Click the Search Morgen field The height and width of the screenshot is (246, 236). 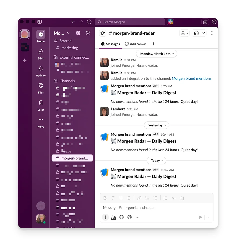coord(130,22)
